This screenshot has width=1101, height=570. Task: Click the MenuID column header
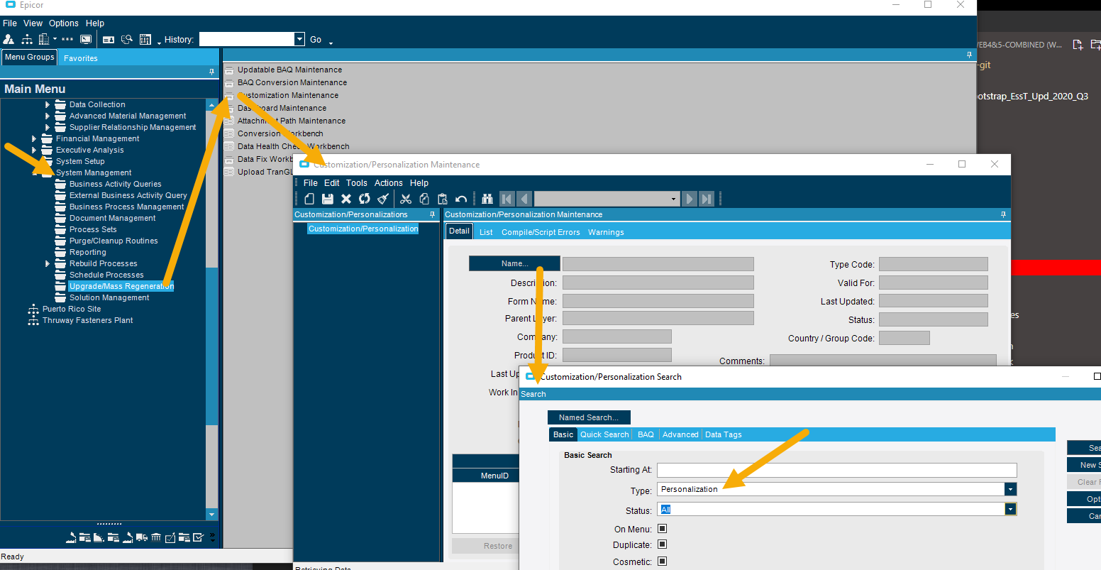(x=494, y=476)
